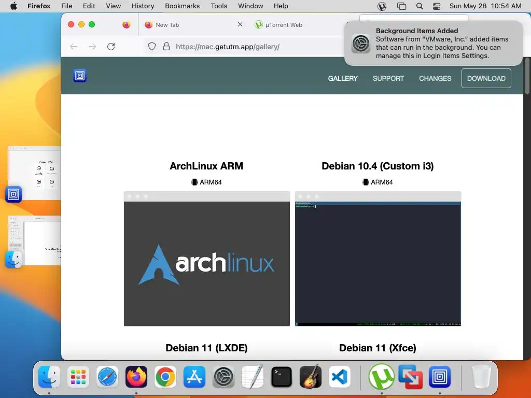Image resolution: width=531 pixels, height=398 pixels.
Task: Open the File menu
Action: [67, 6]
